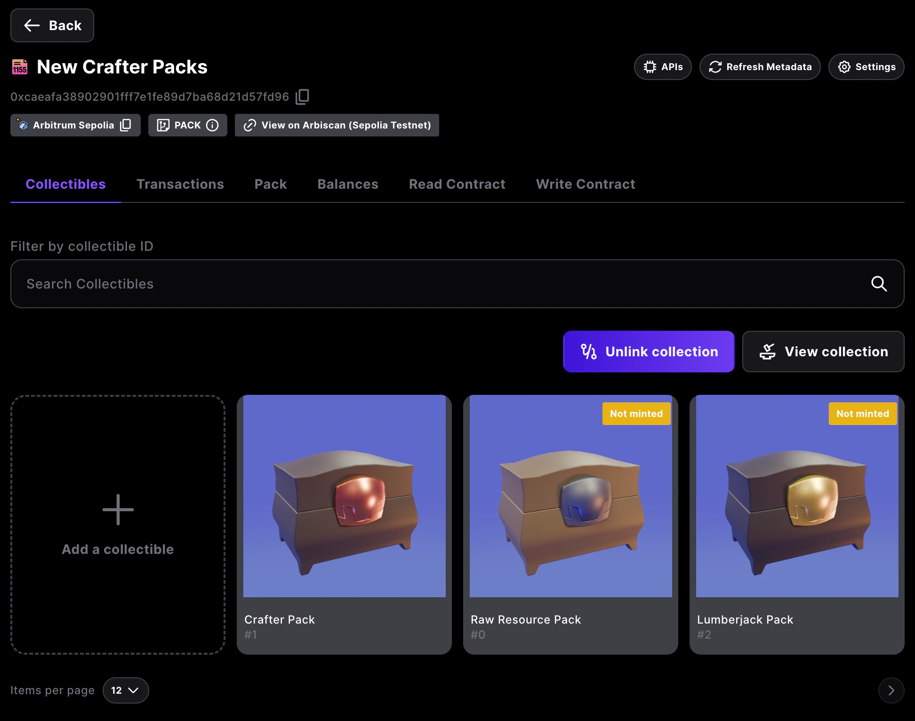Click the 1155 contract icon beside the title
Image resolution: width=915 pixels, height=721 pixels.
19,66
